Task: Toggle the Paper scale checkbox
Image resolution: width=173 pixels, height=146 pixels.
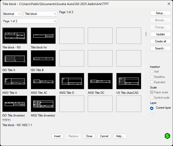Action: pos(152,92)
